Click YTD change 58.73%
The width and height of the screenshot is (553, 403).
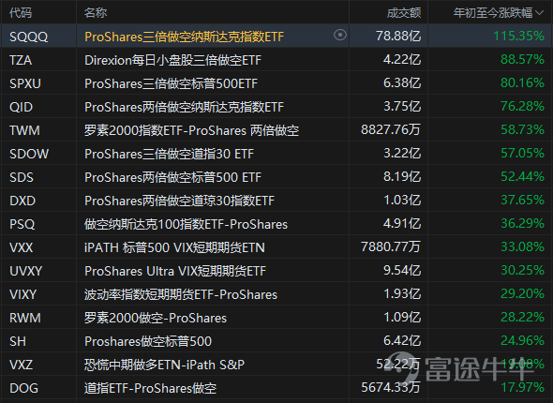[x=522, y=129]
